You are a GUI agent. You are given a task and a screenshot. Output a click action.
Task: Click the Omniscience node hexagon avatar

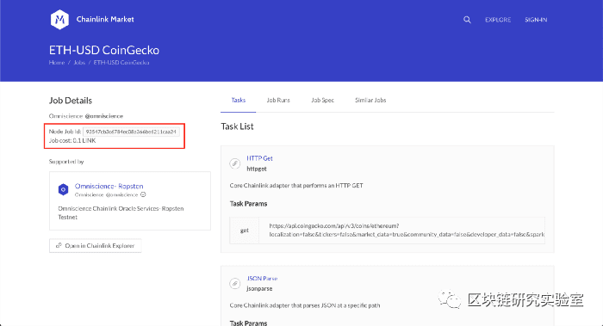pos(63,189)
